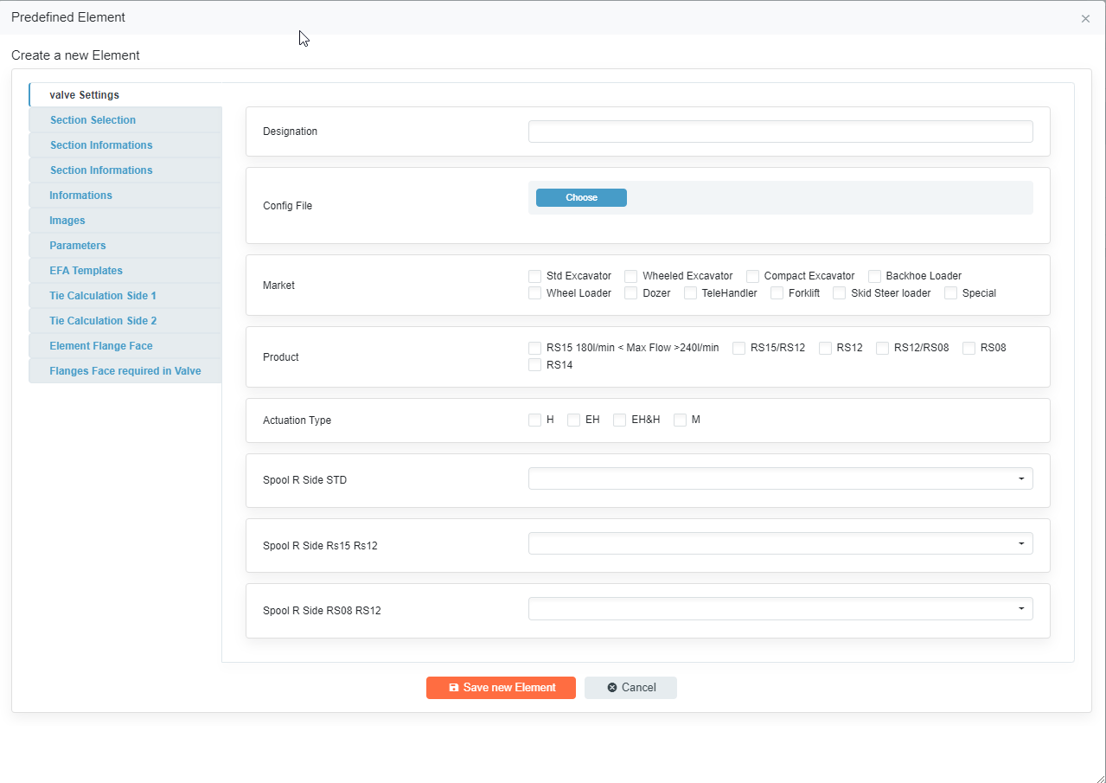Viewport: 1106px width, 783px height.
Task: Open the Informations tab
Action: (x=125, y=196)
